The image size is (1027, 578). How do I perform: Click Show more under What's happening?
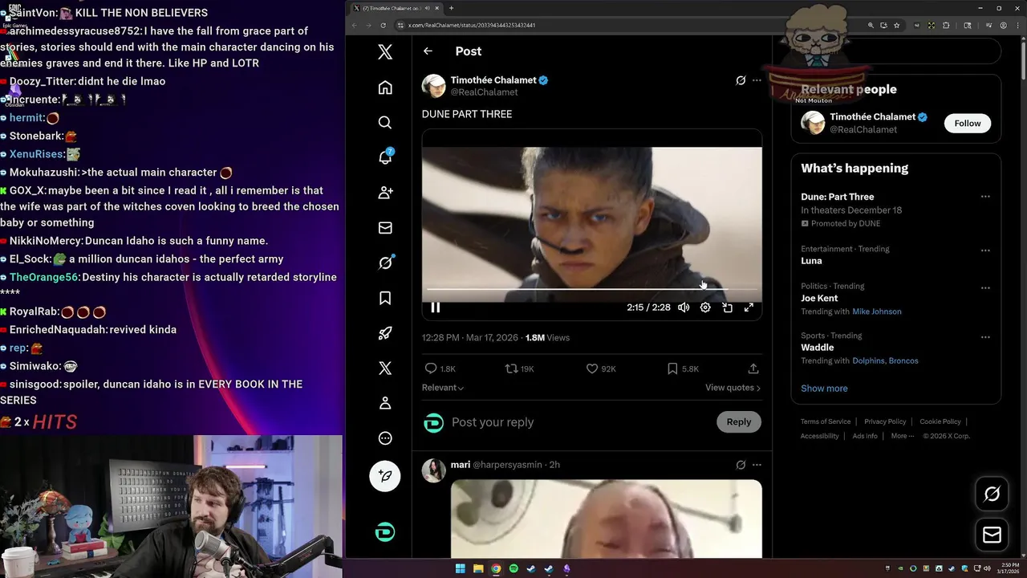(x=824, y=389)
